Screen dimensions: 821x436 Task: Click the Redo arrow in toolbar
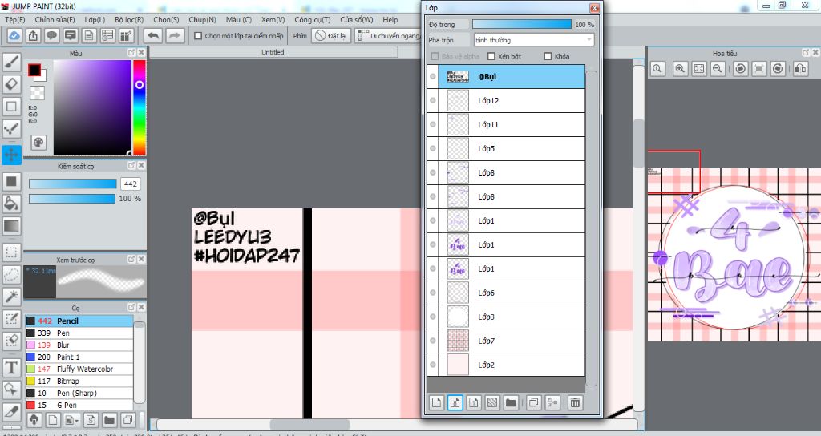pyautogui.click(x=175, y=35)
